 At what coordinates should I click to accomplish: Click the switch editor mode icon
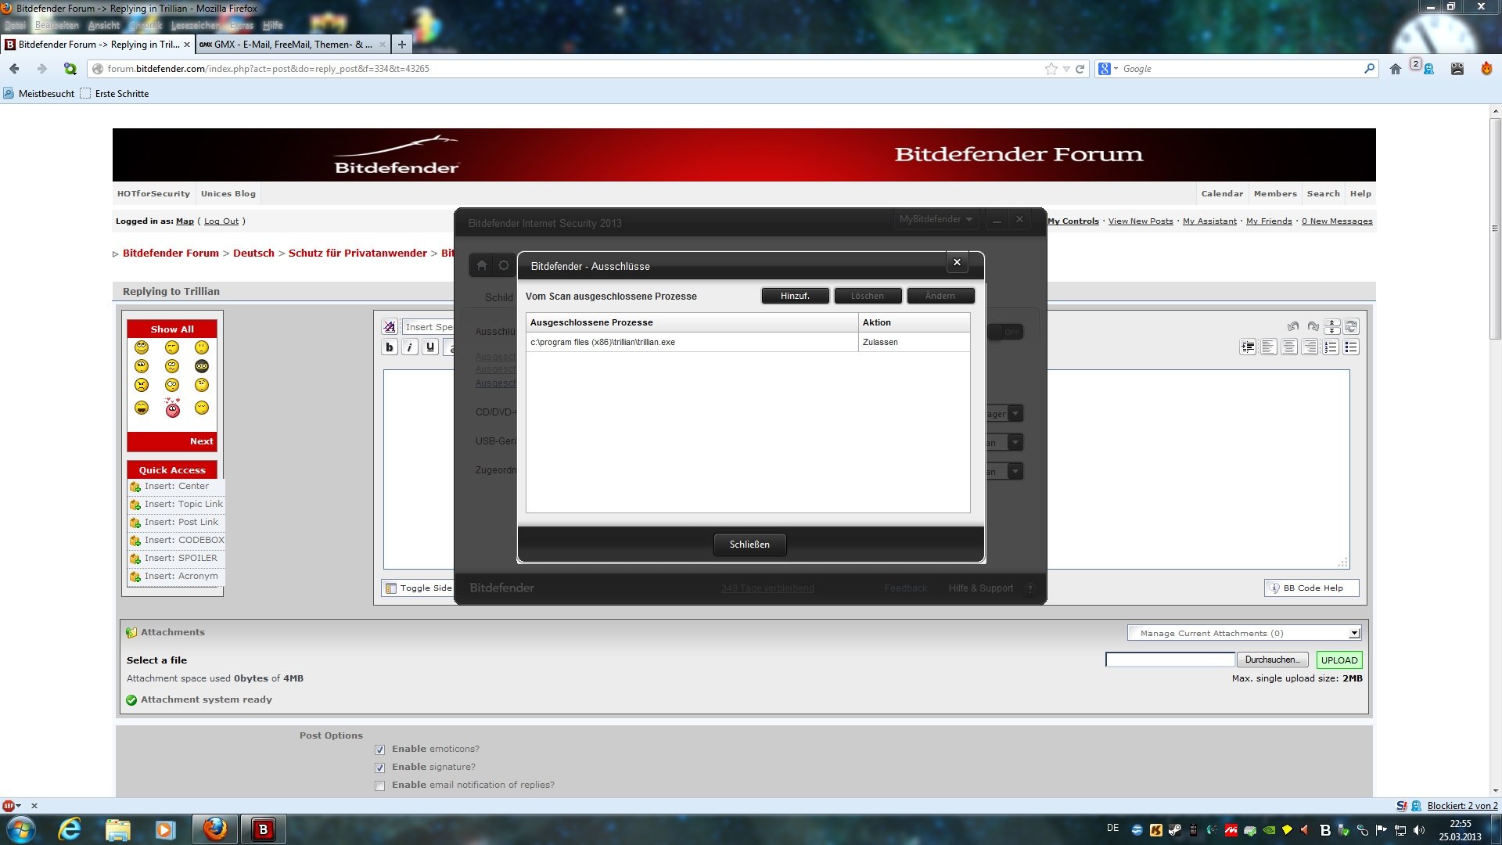coord(1352,326)
